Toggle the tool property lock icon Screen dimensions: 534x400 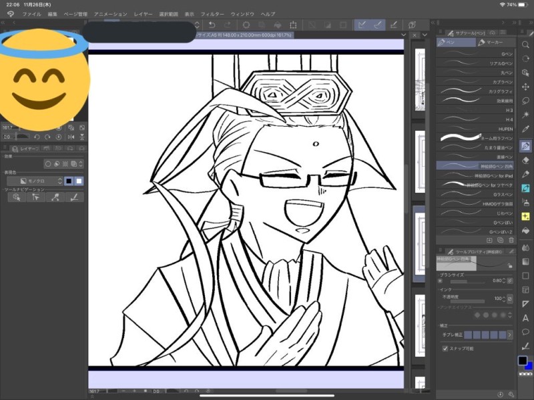(510, 265)
